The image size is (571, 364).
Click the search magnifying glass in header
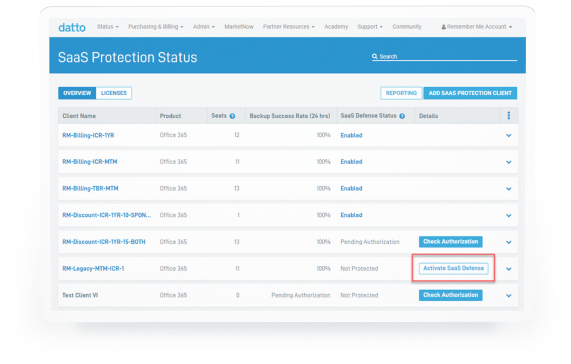tap(375, 56)
